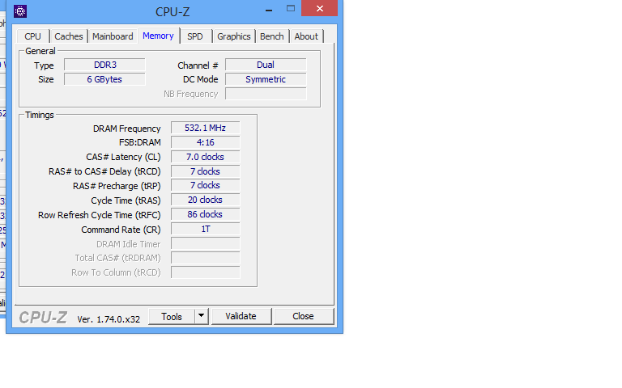Click the 1T Command Rate value
The width and height of the screenshot is (622, 388).
(x=206, y=230)
